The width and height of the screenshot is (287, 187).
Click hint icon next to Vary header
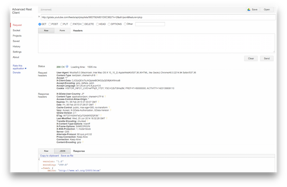click(x=110, y=110)
